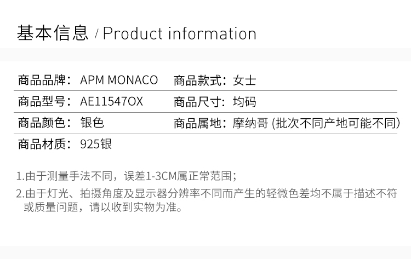Click the 基本信息 heading
Viewport: 411px width, 259px height.
point(53,33)
